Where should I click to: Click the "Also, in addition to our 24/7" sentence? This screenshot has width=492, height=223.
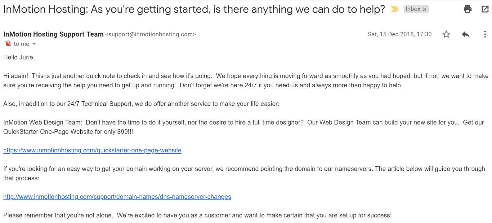tap(141, 104)
